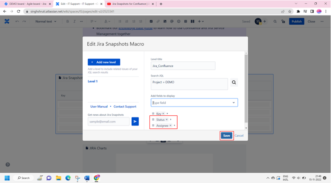Open the User Manual link

point(99,107)
